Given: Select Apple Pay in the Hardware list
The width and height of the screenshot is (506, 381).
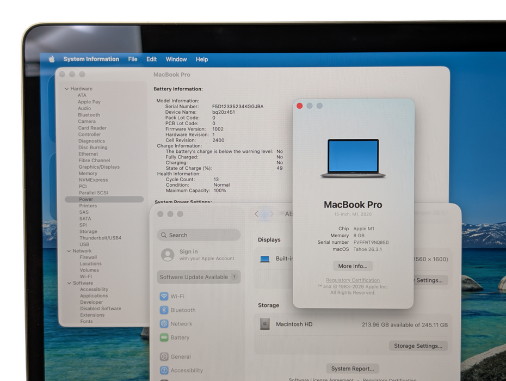Looking at the screenshot, I should [x=89, y=102].
